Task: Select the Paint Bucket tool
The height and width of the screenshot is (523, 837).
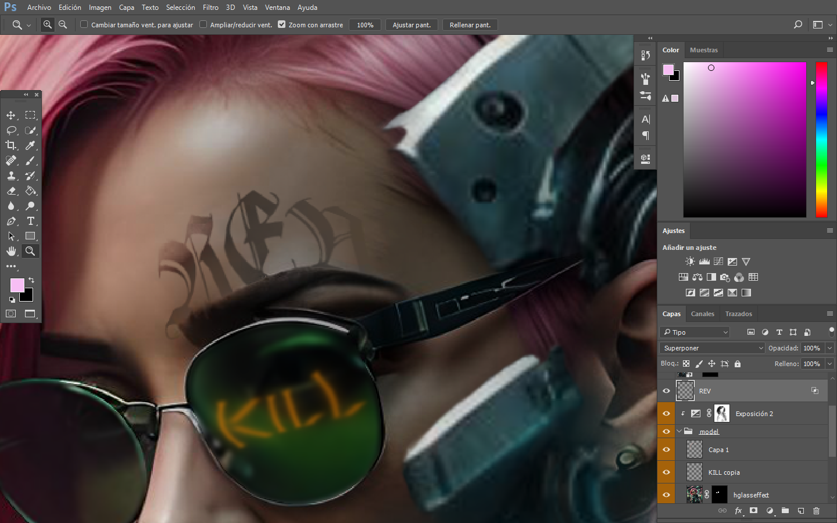Action: pos(30,191)
